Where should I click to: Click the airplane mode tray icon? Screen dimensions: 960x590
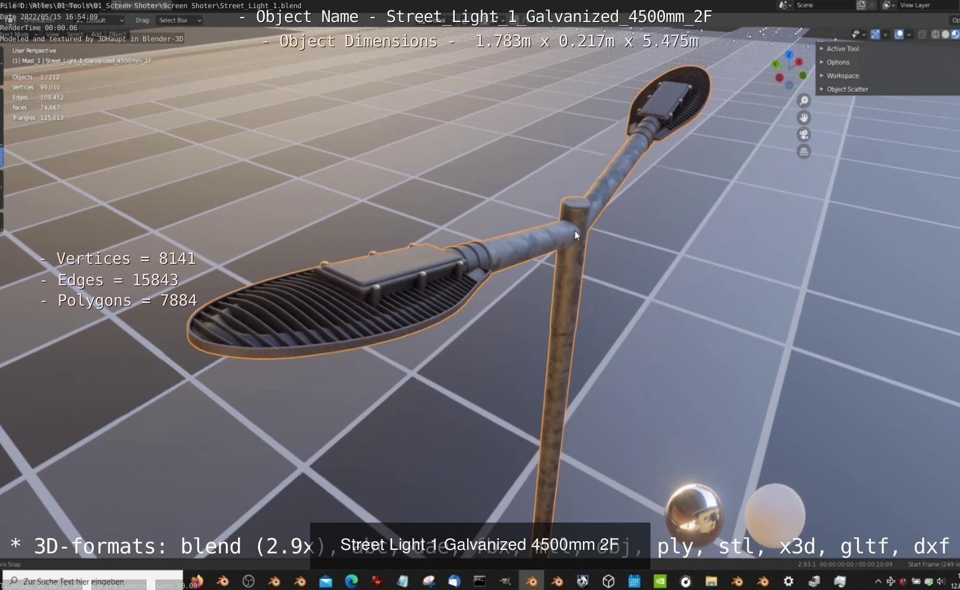click(891, 581)
